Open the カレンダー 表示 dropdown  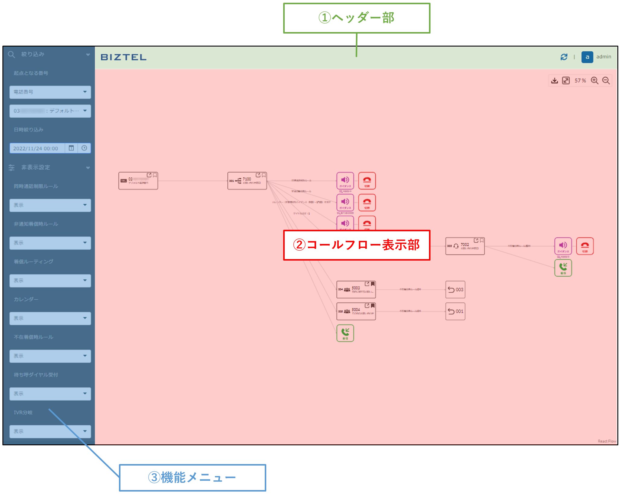coord(50,318)
